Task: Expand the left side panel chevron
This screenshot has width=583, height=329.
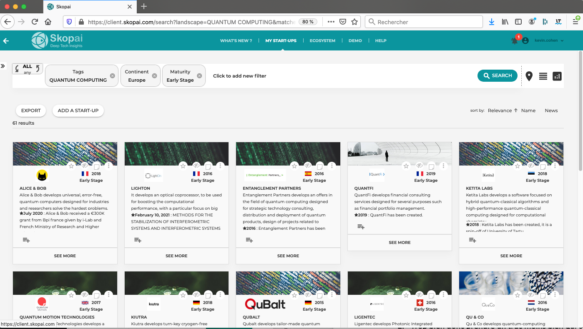Action: (3, 66)
